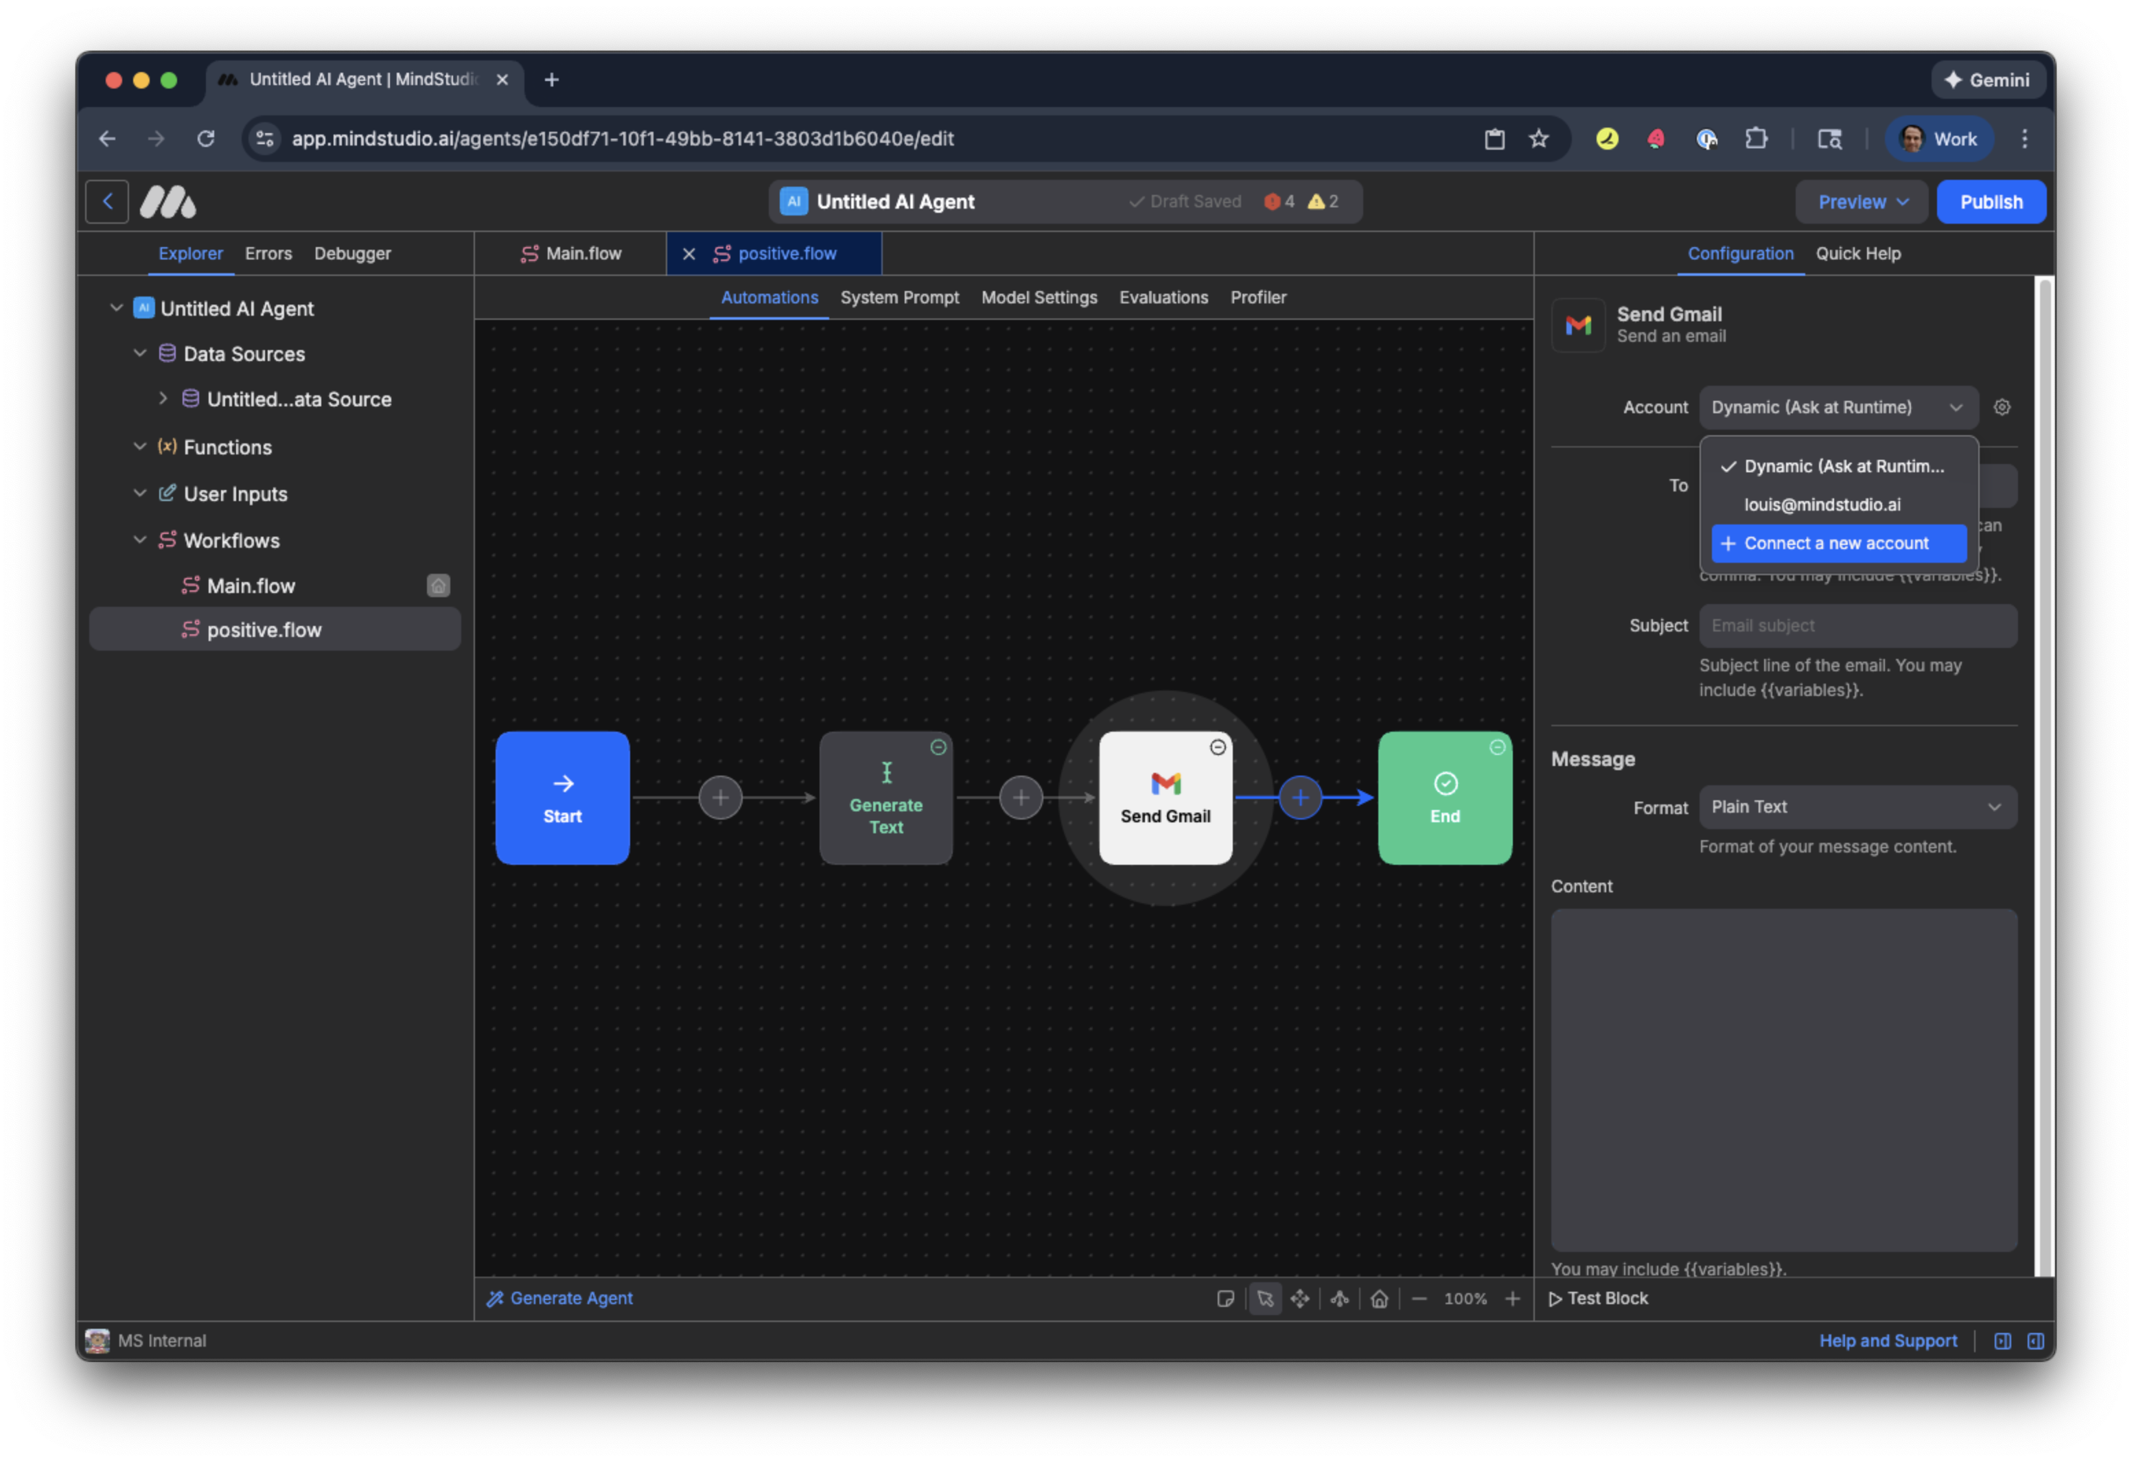The width and height of the screenshot is (2132, 1462).
Task: Switch to the System Prompt tab
Action: click(x=899, y=297)
